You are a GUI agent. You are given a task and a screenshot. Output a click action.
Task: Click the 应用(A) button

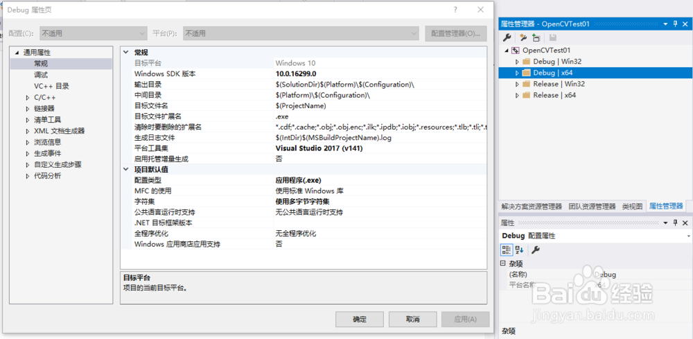[466, 319]
